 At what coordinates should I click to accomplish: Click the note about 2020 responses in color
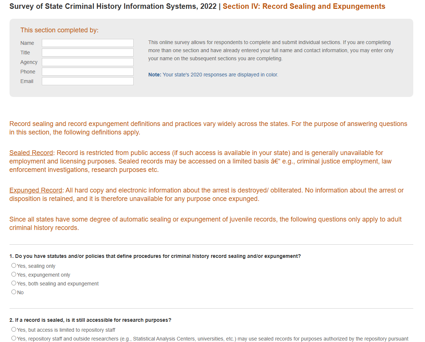[213, 75]
